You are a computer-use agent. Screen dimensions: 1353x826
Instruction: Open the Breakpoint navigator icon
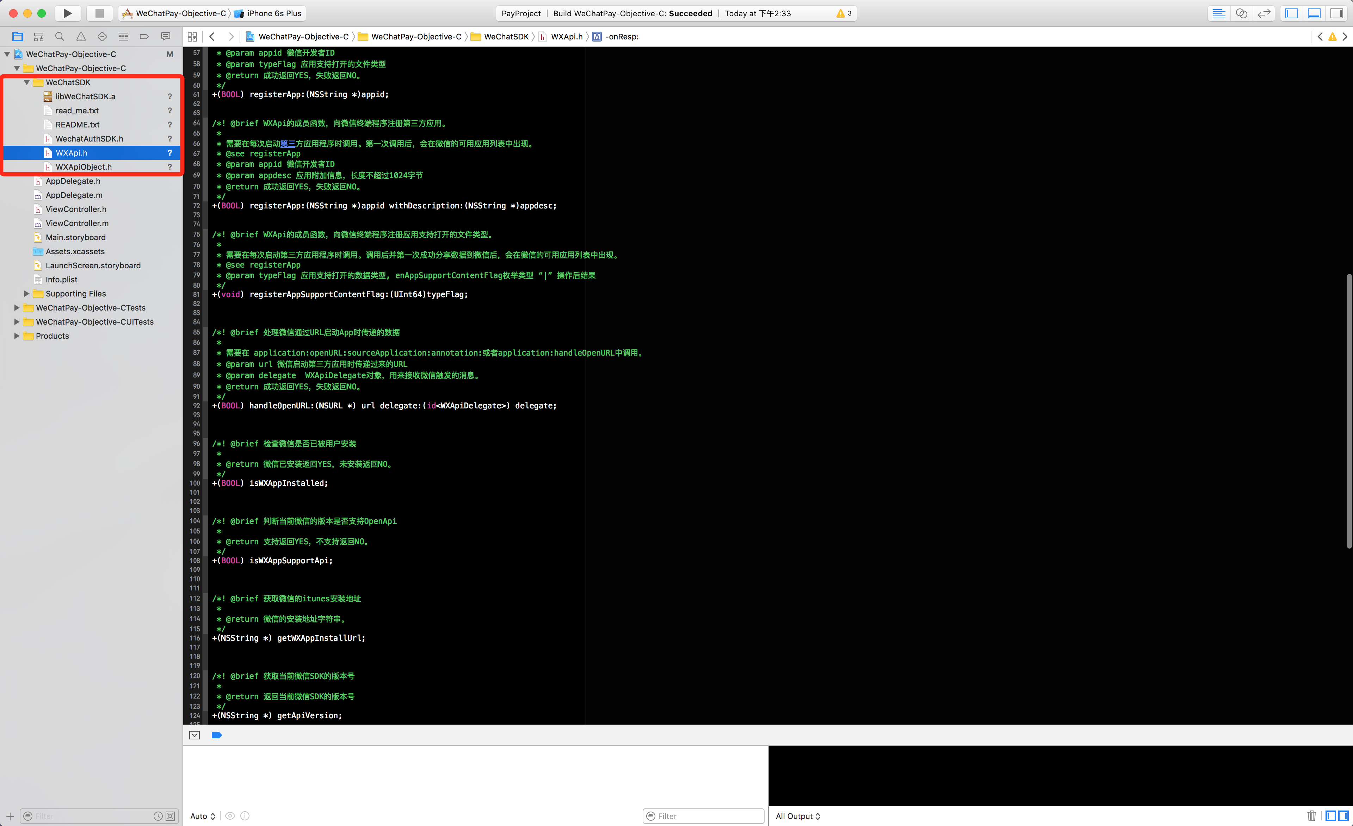click(144, 37)
